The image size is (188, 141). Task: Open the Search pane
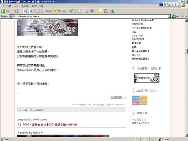click(47, 11)
